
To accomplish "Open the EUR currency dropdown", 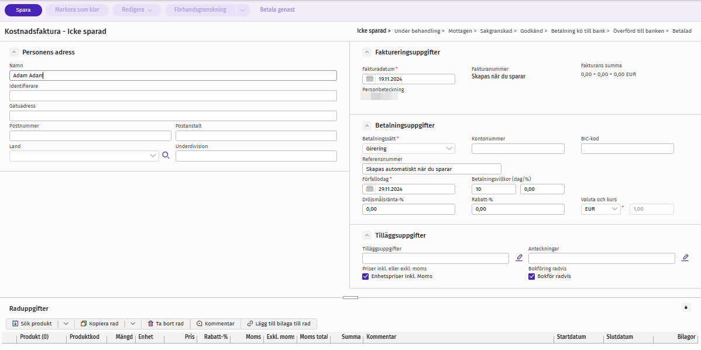I will point(601,209).
